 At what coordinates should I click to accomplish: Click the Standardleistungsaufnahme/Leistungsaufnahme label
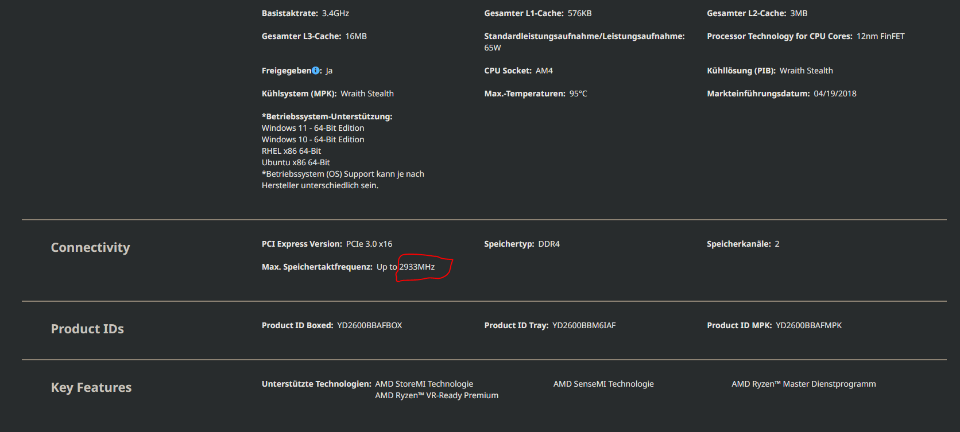point(584,36)
